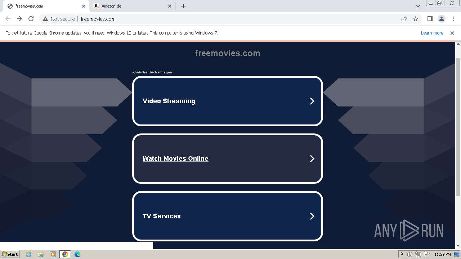Image resolution: width=461 pixels, height=259 pixels.
Task: Go back to previous page
Action: [x=8, y=19]
